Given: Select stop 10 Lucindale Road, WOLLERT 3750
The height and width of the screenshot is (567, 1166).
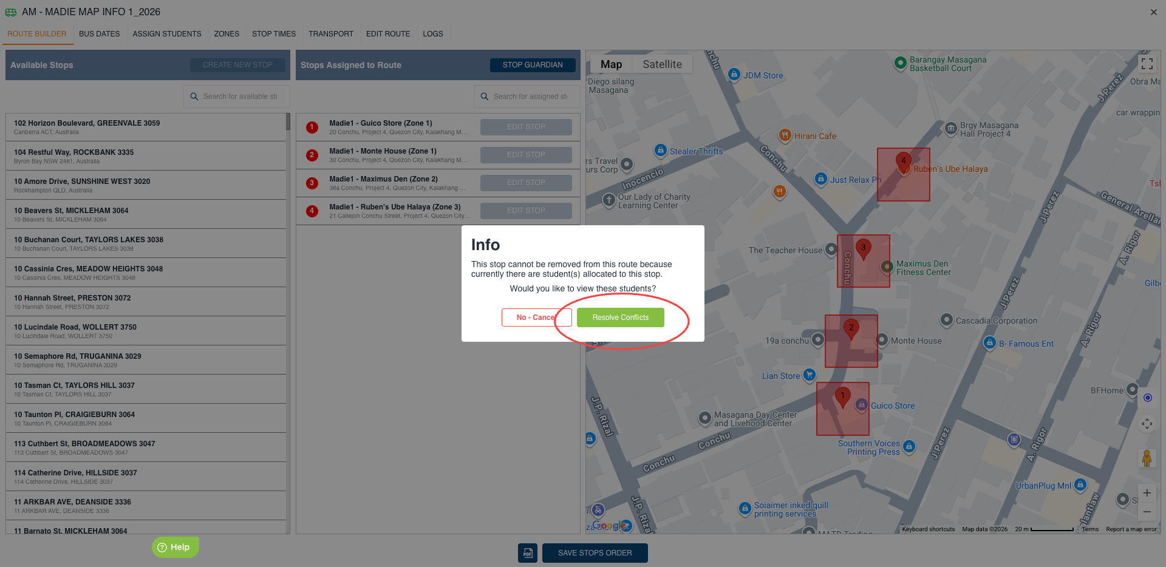Looking at the screenshot, I should [x=146, y=331].
